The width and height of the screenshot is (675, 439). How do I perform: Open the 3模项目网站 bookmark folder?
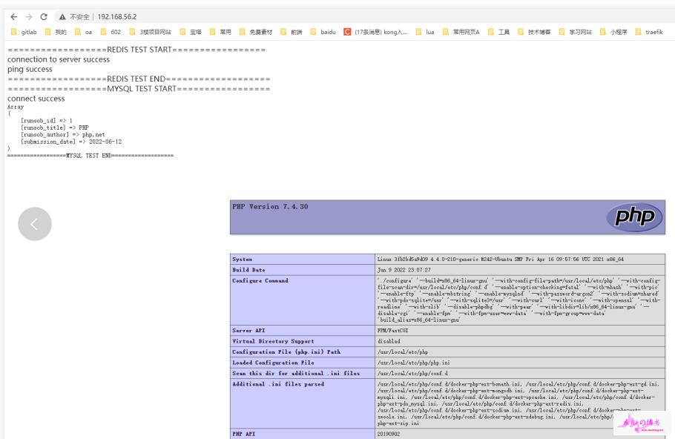[151, 32]
